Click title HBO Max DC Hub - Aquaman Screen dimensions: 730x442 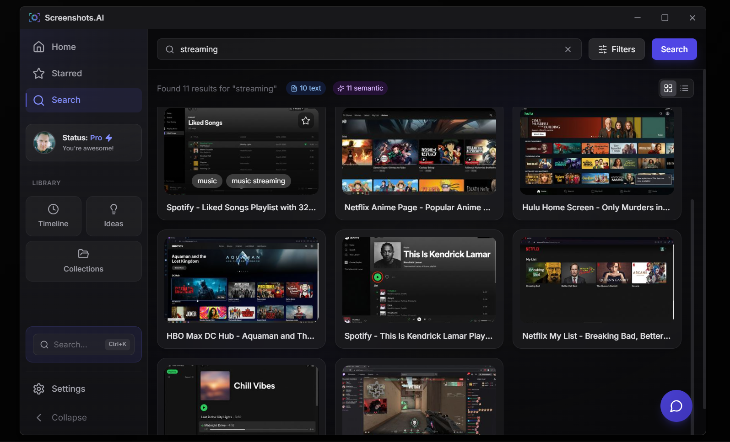tap(240, 336)
